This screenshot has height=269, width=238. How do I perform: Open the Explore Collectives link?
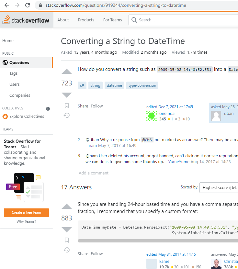27,117
